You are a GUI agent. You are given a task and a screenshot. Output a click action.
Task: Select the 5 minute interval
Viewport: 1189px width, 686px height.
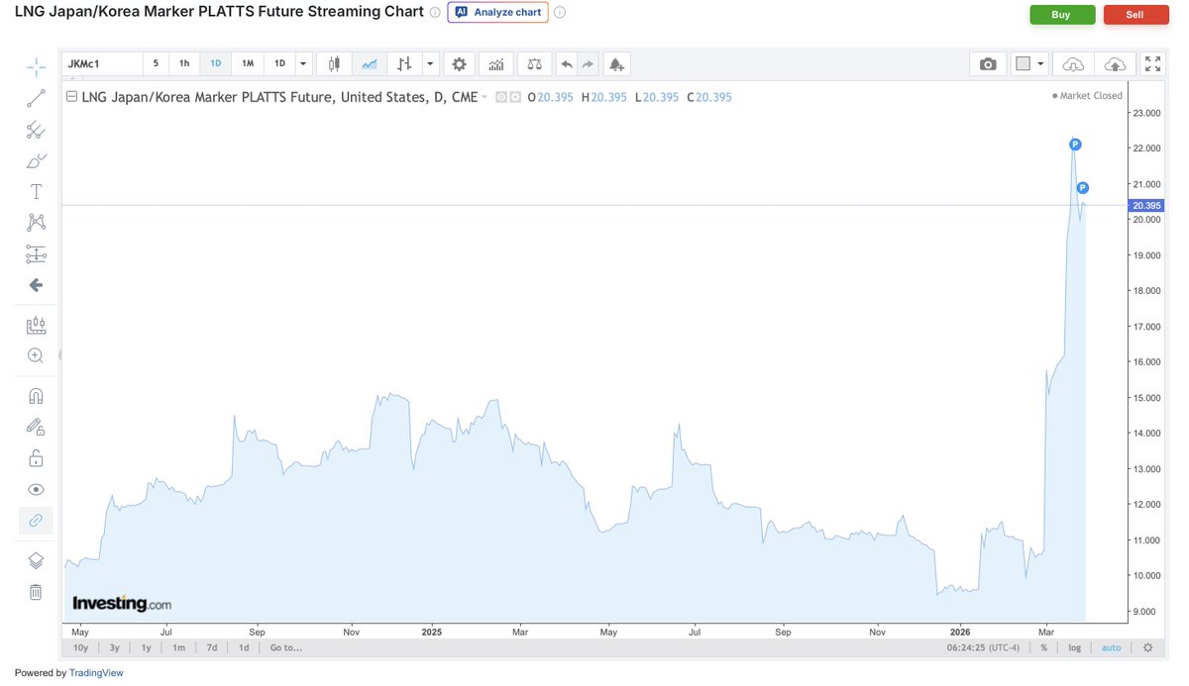(156, 63)
